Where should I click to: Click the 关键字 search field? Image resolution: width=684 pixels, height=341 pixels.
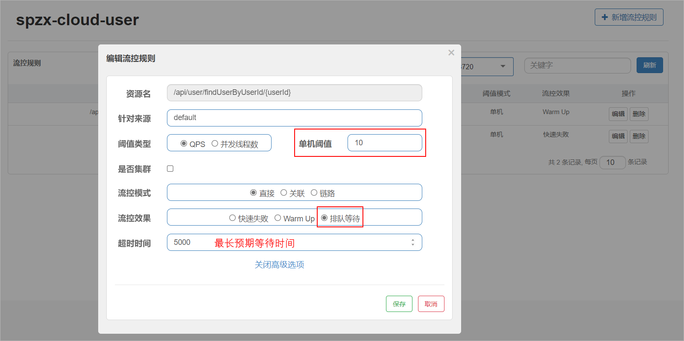pyautogui.click(x=577, y=65)
